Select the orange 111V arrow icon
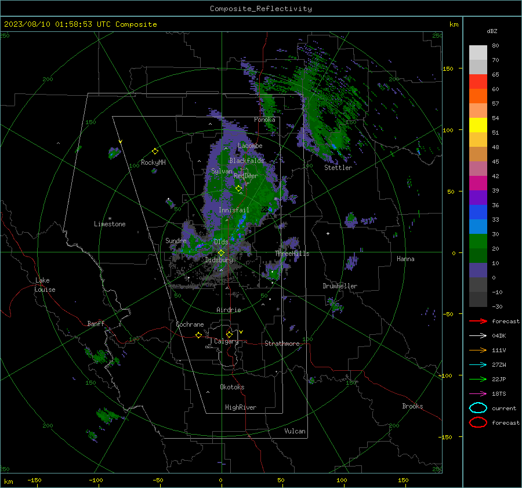 pos(478,350)
